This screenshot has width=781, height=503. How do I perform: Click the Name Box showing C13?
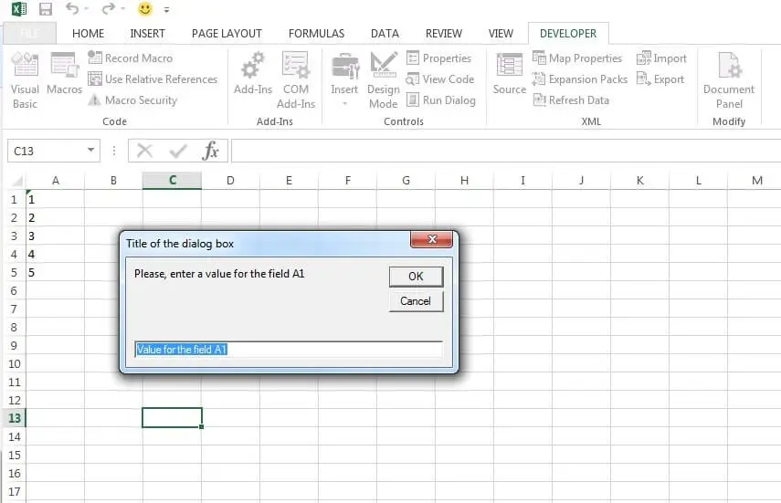(46, 151)
